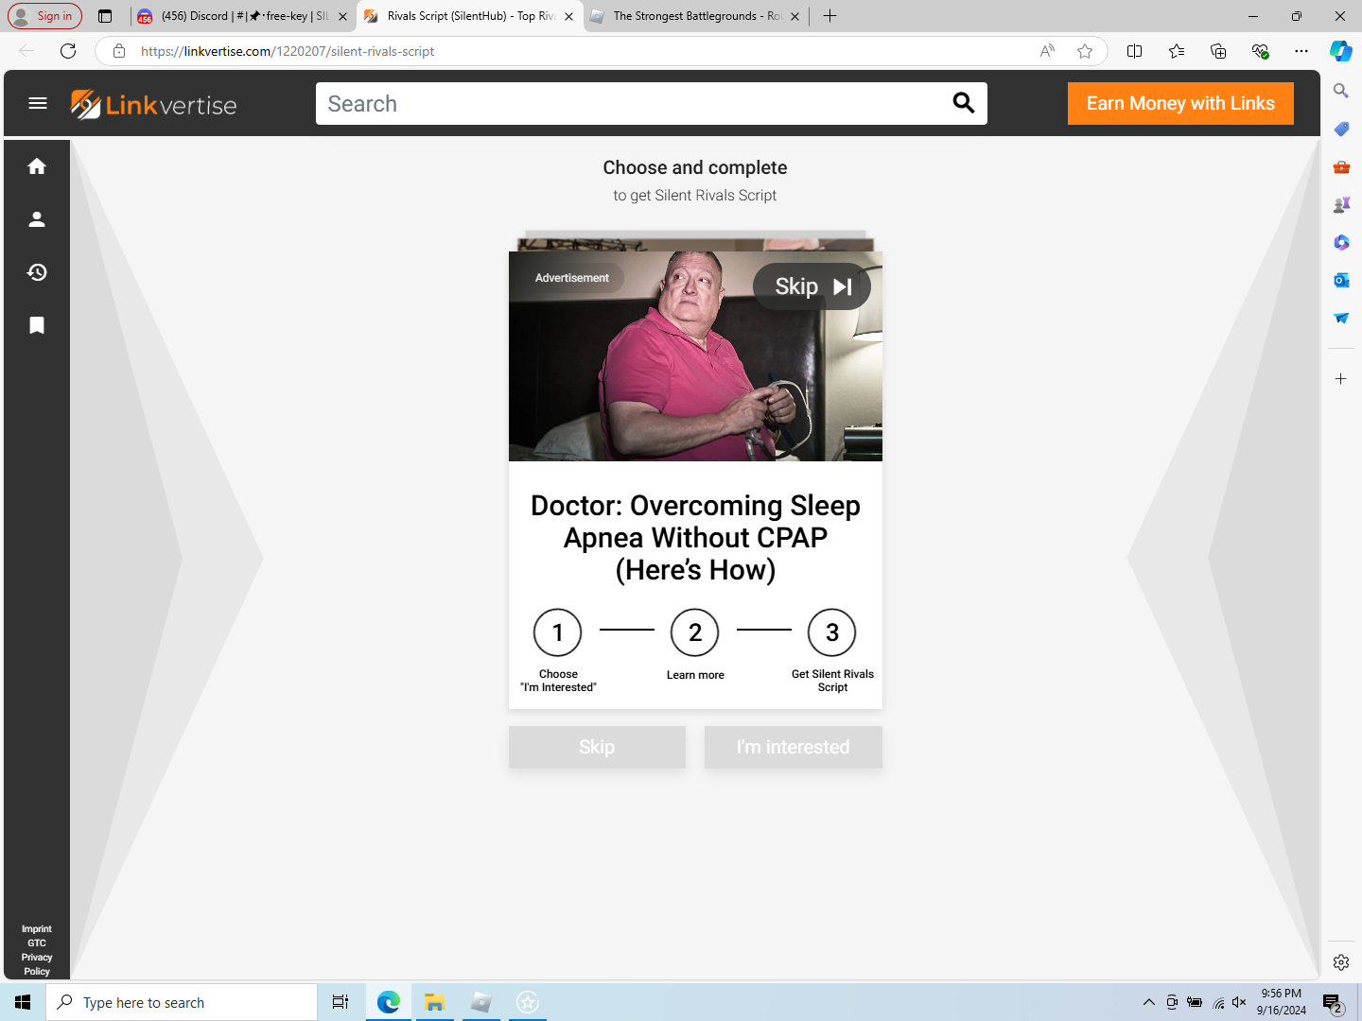The height and width of the screenshot is (1021, 1362).
Task: Open the notification center
Action: 1334,1003
